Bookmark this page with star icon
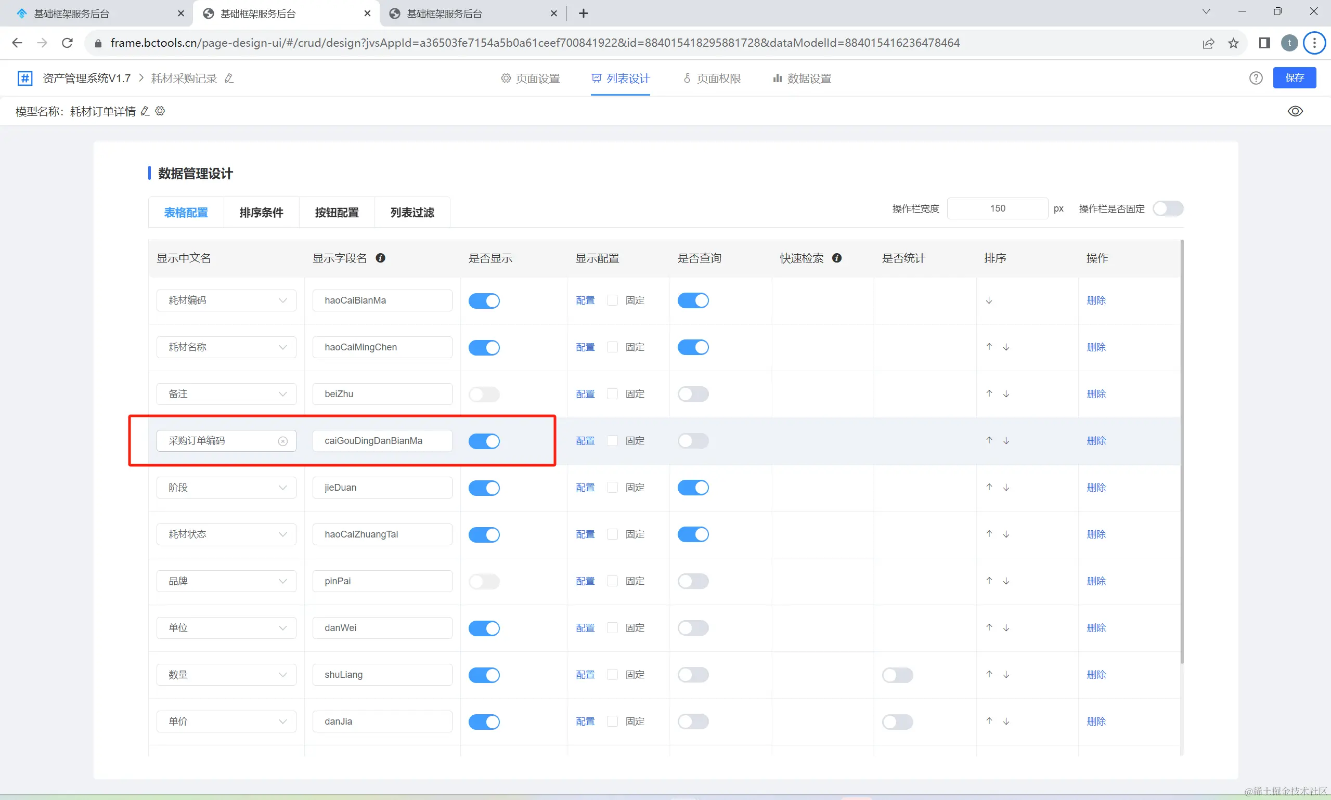 click(x=1233, y=43)
